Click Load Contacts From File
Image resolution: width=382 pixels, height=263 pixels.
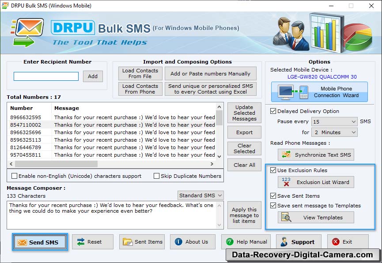(140, 73)
